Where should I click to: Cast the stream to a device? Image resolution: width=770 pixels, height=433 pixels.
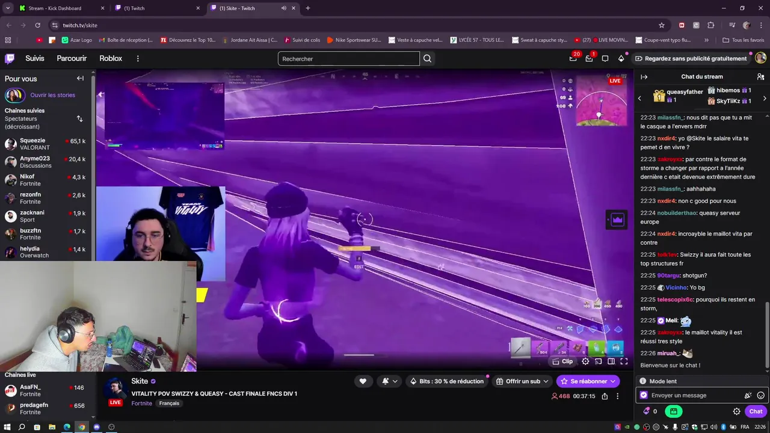(x=598, y=361)
